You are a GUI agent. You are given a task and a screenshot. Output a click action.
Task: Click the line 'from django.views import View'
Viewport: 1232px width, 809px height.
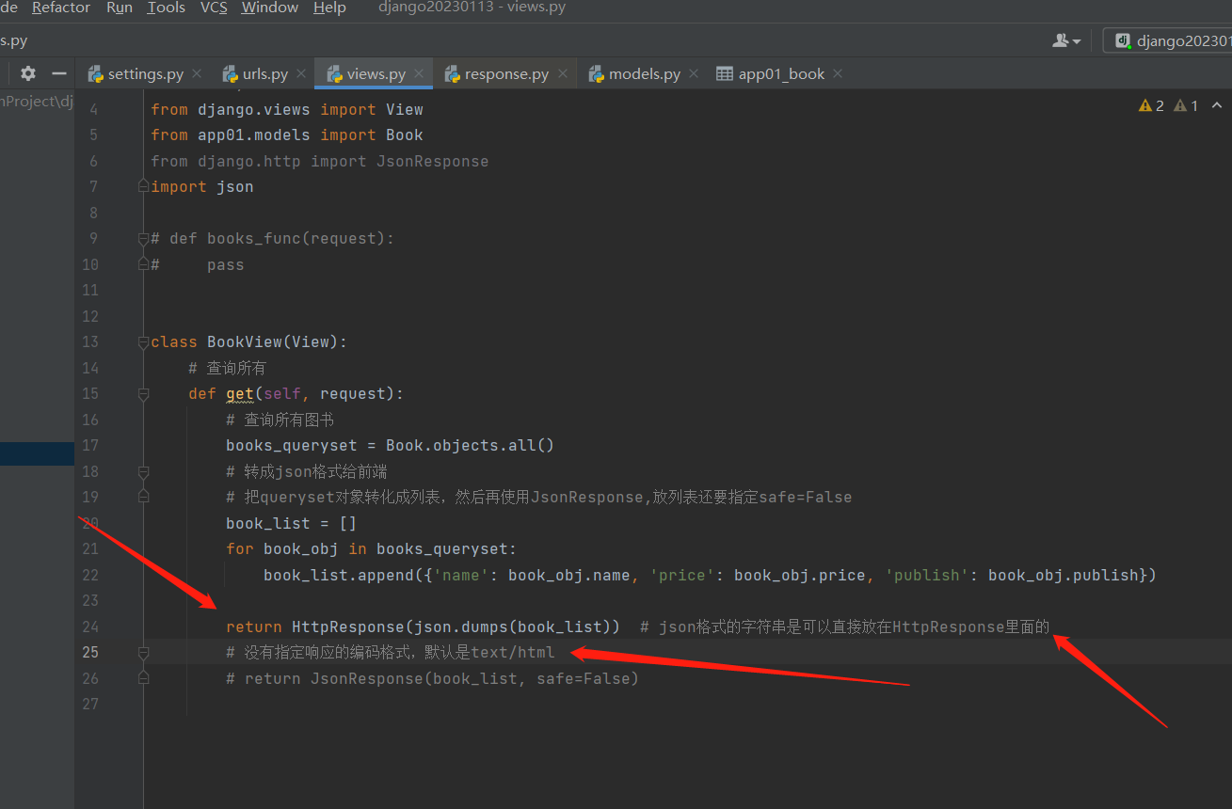click(x=287, y=109)
